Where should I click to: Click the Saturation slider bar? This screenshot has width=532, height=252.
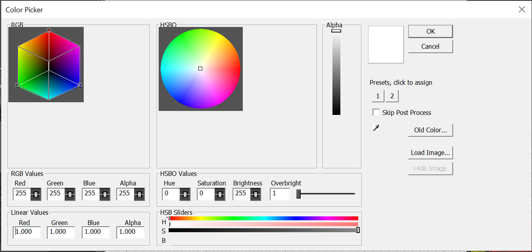click(x=263, y=224)
